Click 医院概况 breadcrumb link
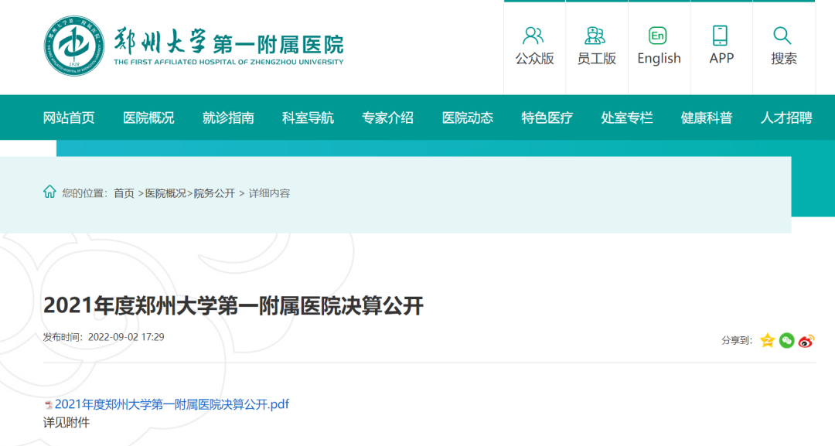Image resolution: width=835 pixels, height=446 pixels. pos(165,193)
